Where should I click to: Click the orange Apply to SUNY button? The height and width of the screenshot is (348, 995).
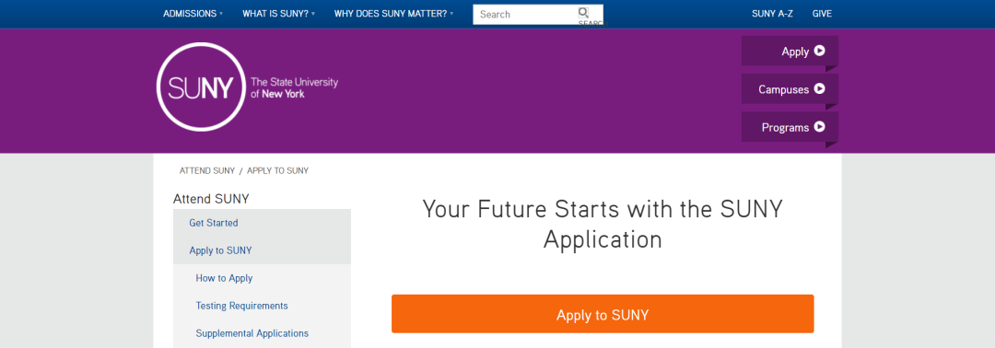(603, 314)
